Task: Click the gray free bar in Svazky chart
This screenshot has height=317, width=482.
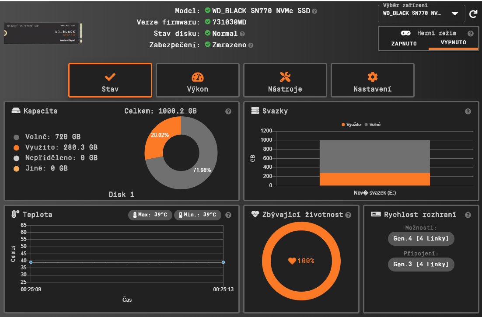Action: pos(374,157)
